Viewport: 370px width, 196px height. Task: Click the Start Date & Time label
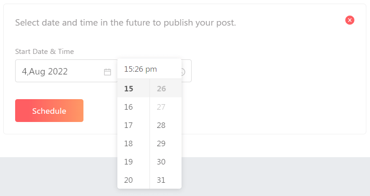click(x=44, y=52)
